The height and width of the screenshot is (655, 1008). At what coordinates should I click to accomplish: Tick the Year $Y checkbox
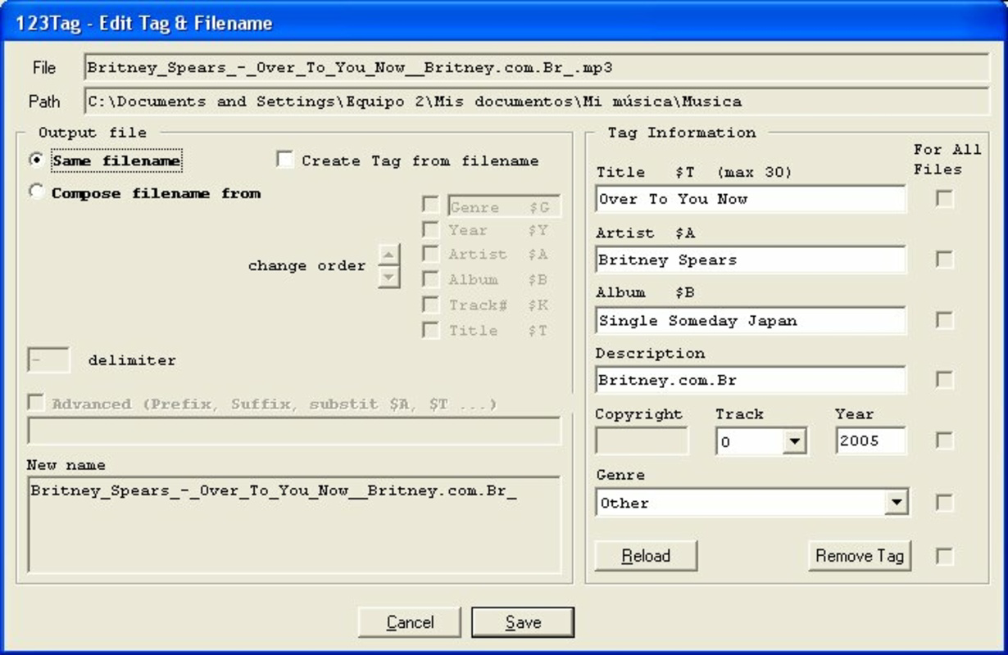click(430, 229)
